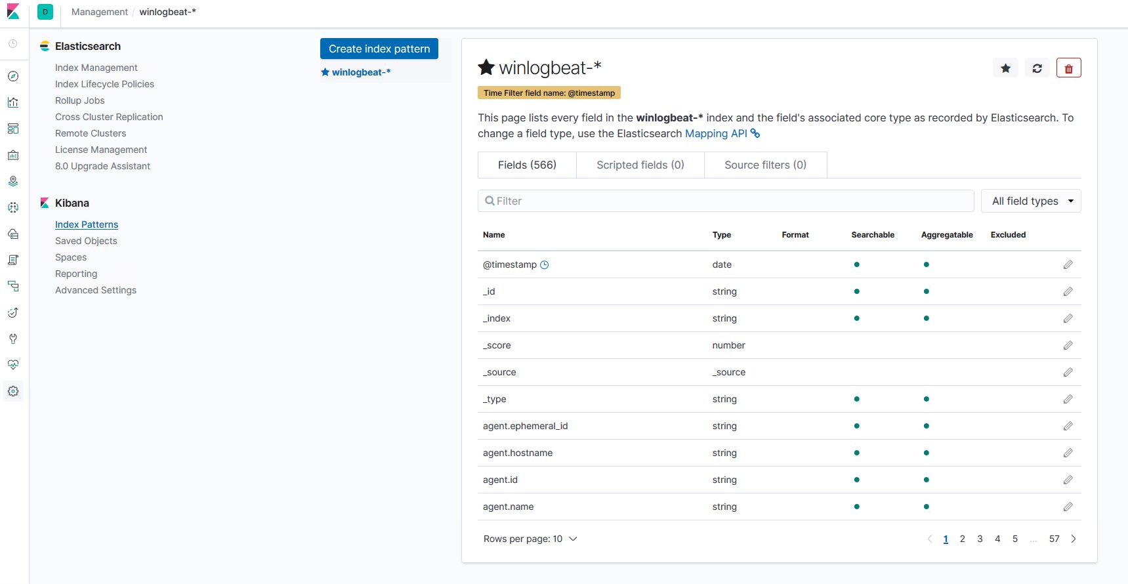Open Logs icon in sidebar
This screenshot has height=584, width=1128.
tap(13, 260)
